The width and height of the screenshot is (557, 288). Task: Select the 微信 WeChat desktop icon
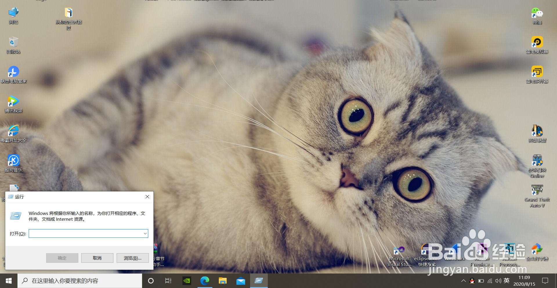tap(537, 16)
